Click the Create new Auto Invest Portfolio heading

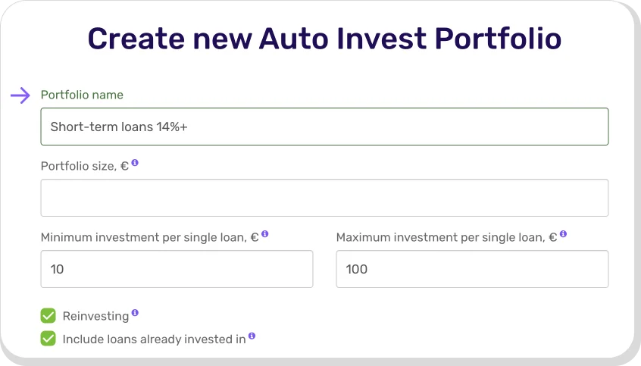click(x=324, y=38)
